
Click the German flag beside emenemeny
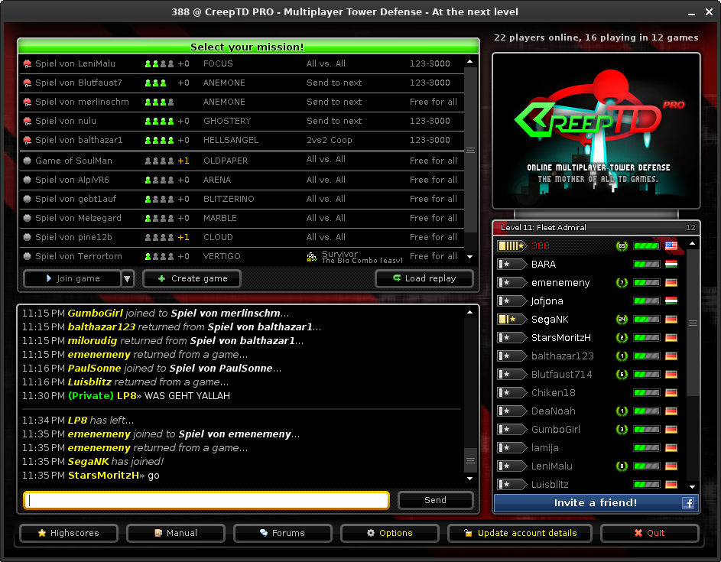click(x=671, y=282)
